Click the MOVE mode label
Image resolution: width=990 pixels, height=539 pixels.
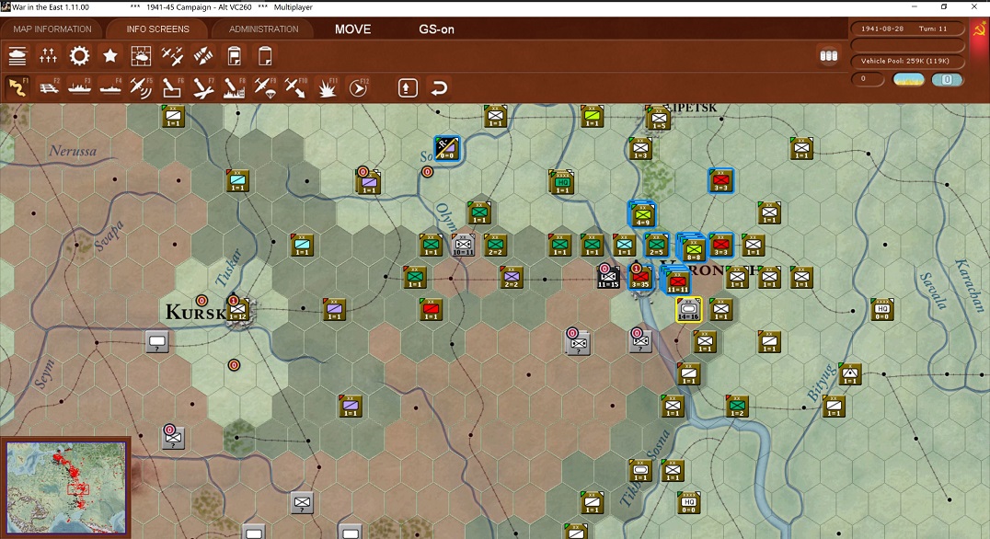(x=353, y=29)
